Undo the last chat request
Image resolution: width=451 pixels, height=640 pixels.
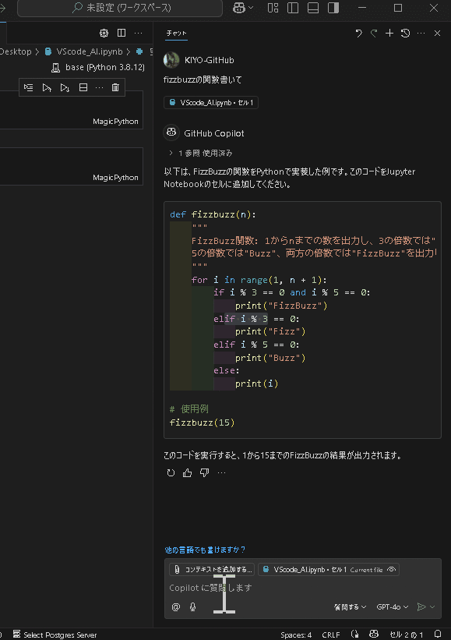pyautogui.click(x=358, y=34)
